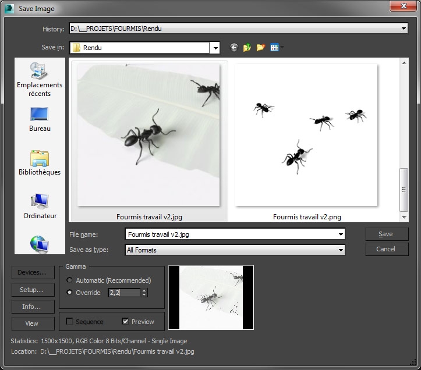Open Ordinateur in places bar
This screenshot has width=421, height=370.
click(40, 206)
